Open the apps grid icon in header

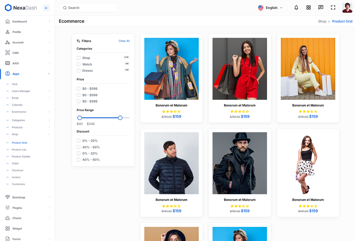[x=308, y=8]
